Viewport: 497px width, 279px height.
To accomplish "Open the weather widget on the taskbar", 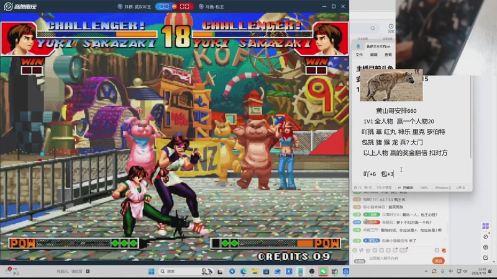I will coord(12,271).
